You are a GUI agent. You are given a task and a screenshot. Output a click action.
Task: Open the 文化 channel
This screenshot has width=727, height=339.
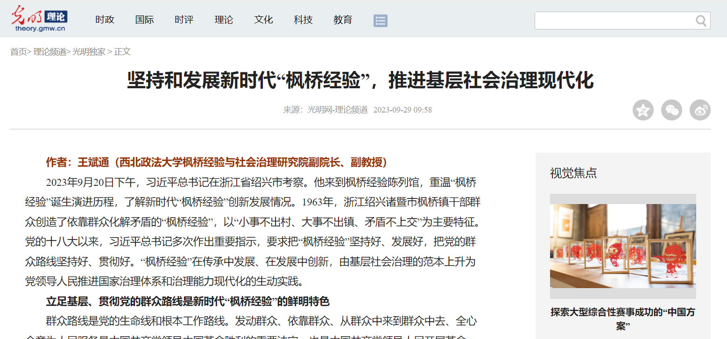tap(263, 20)
